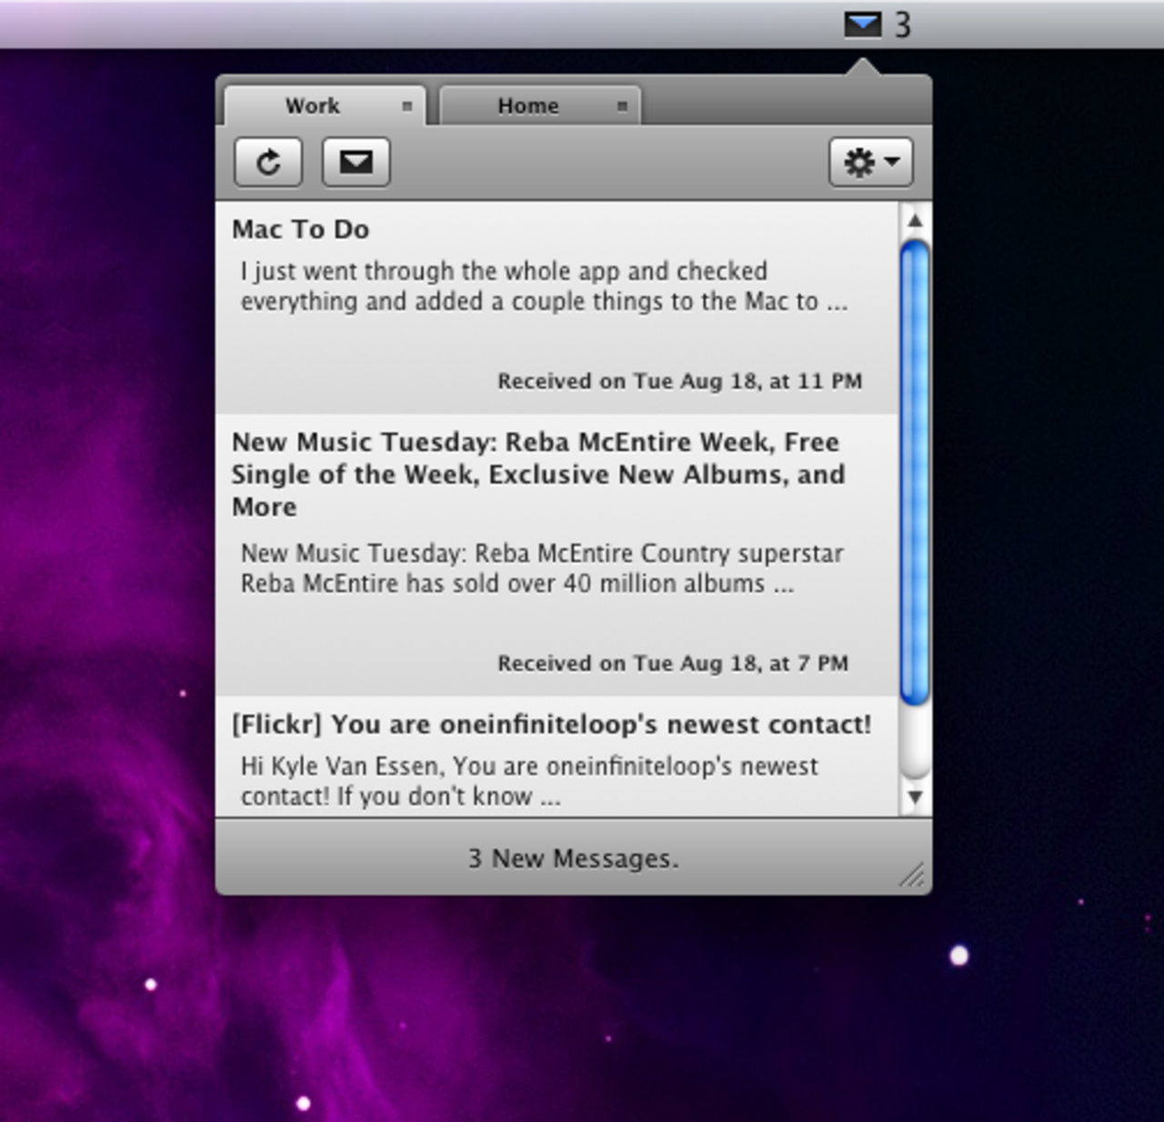Click the Reba McEntire message preview text
Viewport: 1164px width, 1122px height.
(541, 568)
